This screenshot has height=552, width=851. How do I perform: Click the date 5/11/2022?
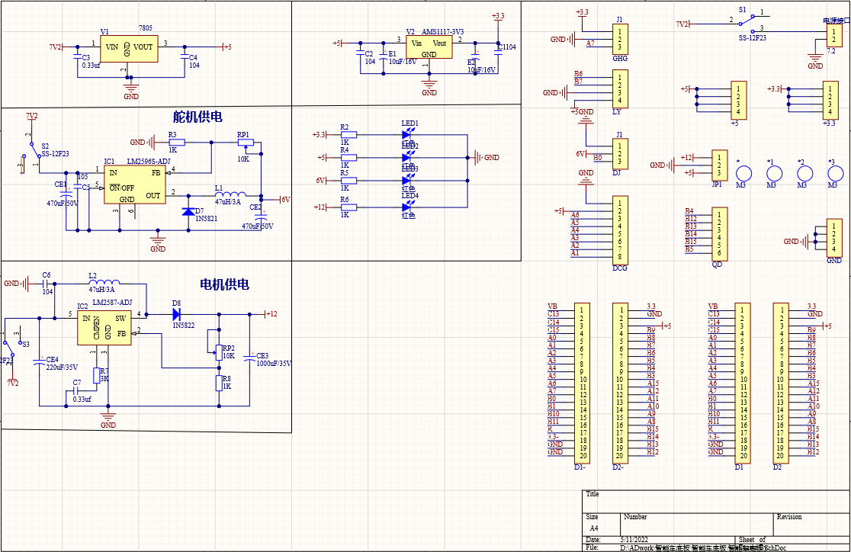(634, 540)
